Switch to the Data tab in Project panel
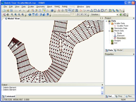The width and height of the screenshot is (136, 102). click(109, 50)
